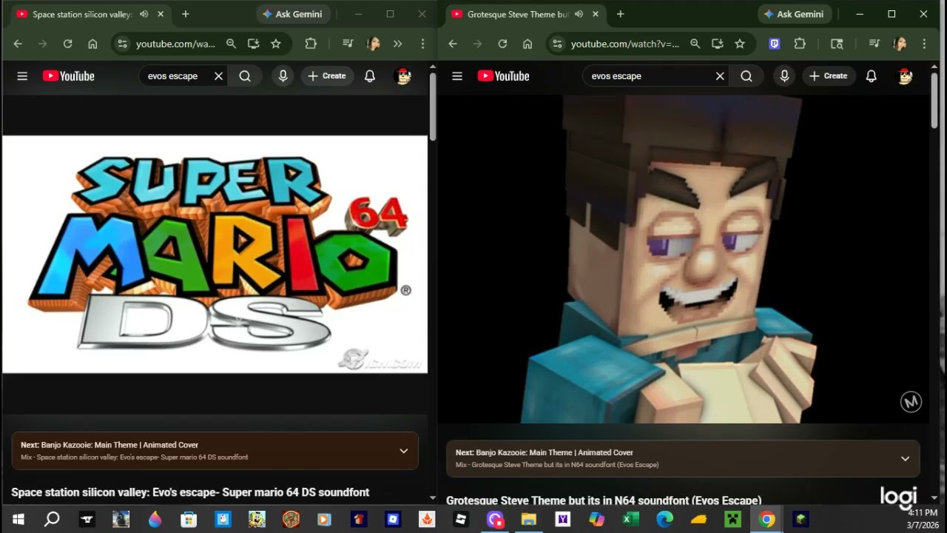Mute the Space station silicon valley tab

(x=144, y=14)
